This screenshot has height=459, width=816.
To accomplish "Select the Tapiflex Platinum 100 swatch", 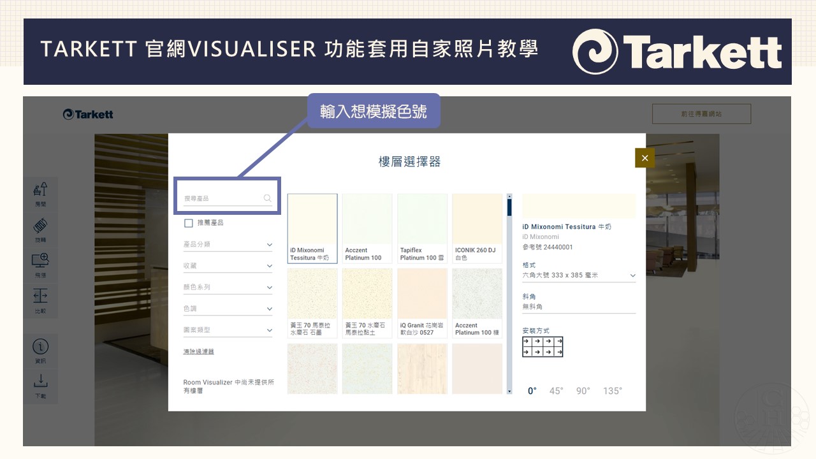I will tap(422, 228).
